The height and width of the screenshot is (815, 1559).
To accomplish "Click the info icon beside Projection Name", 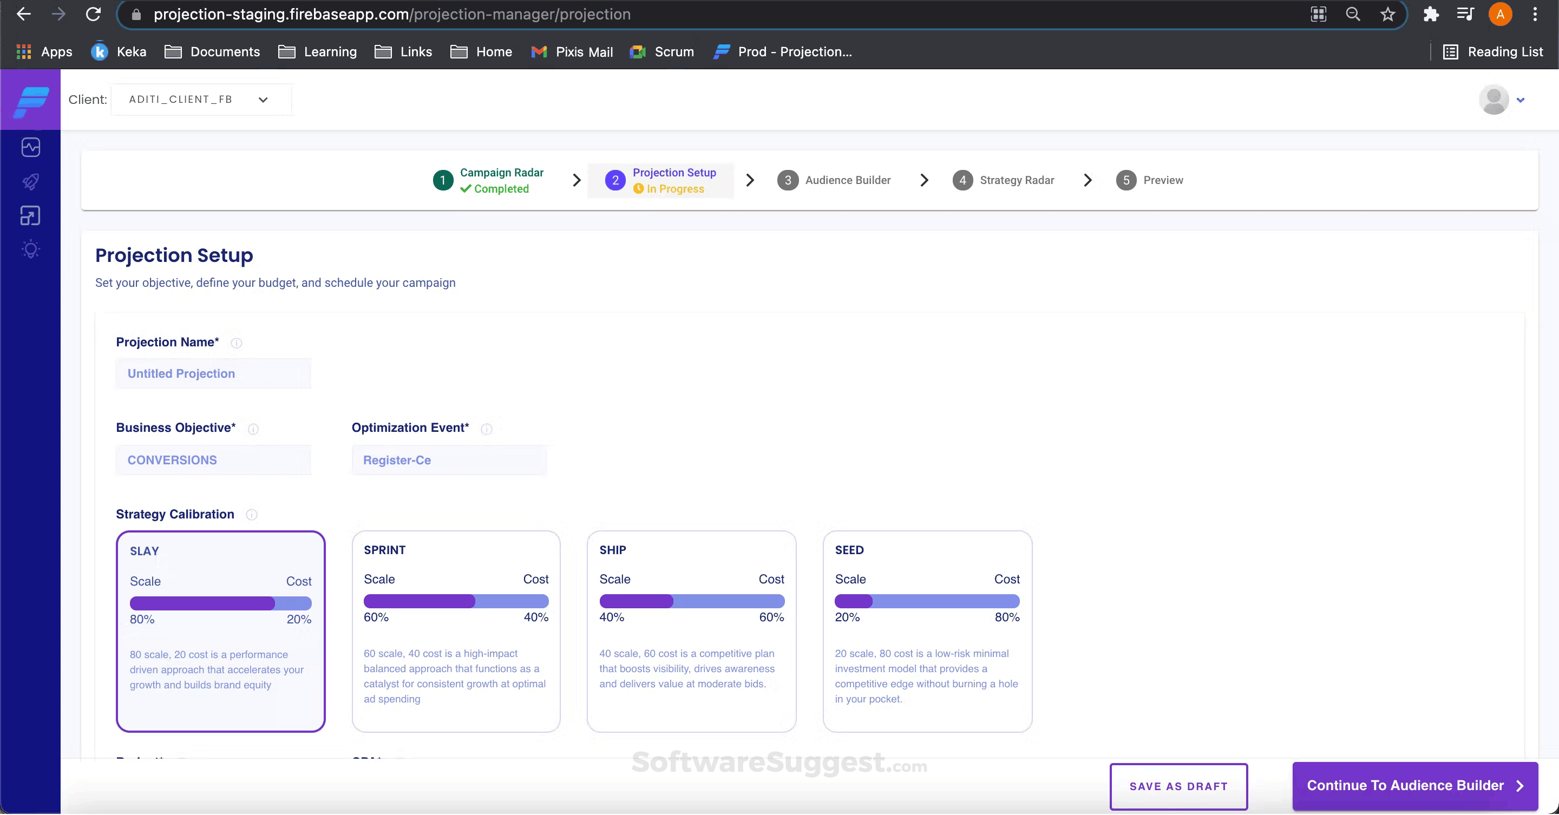I will click(237, 343).
